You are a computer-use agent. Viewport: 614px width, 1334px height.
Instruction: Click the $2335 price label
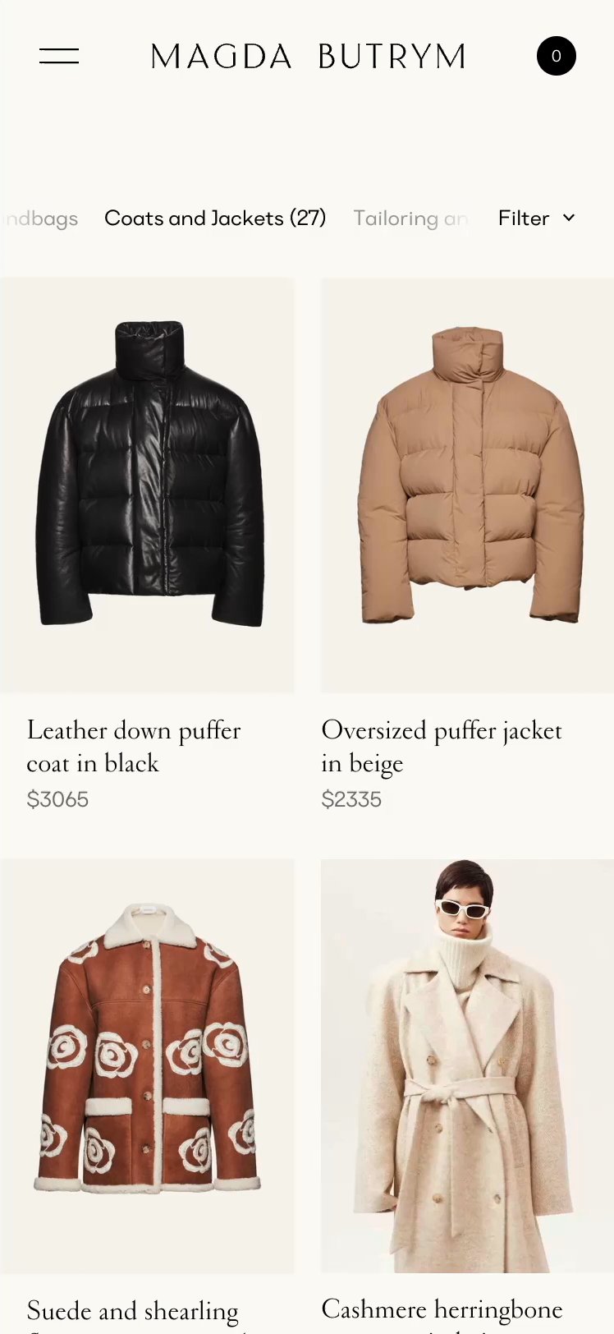351,799
